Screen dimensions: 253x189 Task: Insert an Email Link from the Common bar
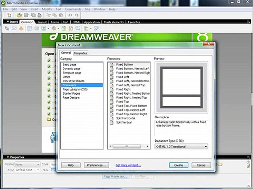point(14,28)
